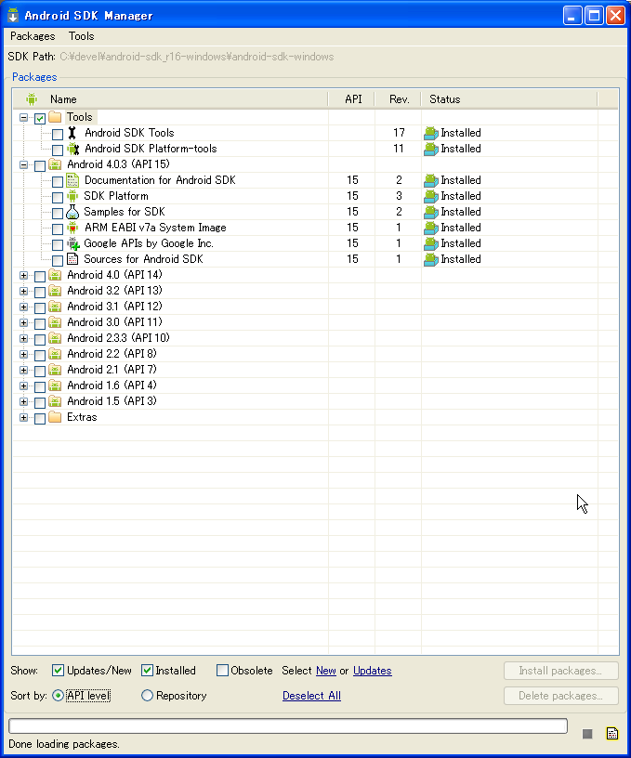Click the Android 1.5 (API 3) folder icon
This screenshot has height=758, width=631.
coord(55,401)
